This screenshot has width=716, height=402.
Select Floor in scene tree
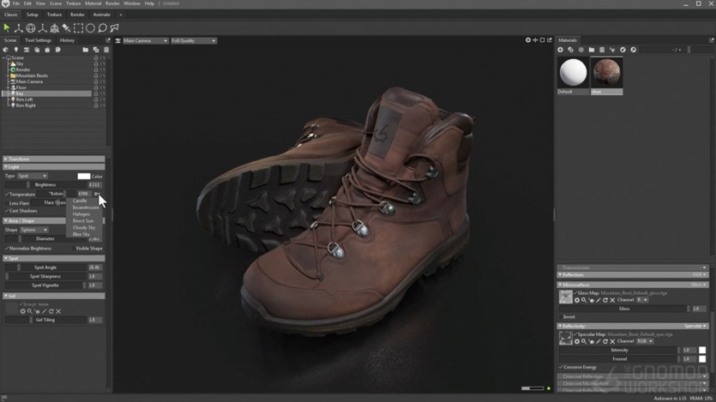[x=21, y=87]
